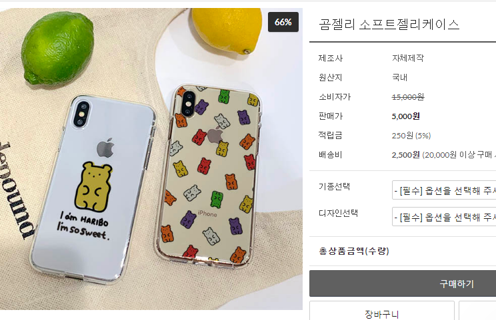Click the 총상품금액(수량) total label
The height and width of the screenshot is (320, 496).
coord(353,251)
